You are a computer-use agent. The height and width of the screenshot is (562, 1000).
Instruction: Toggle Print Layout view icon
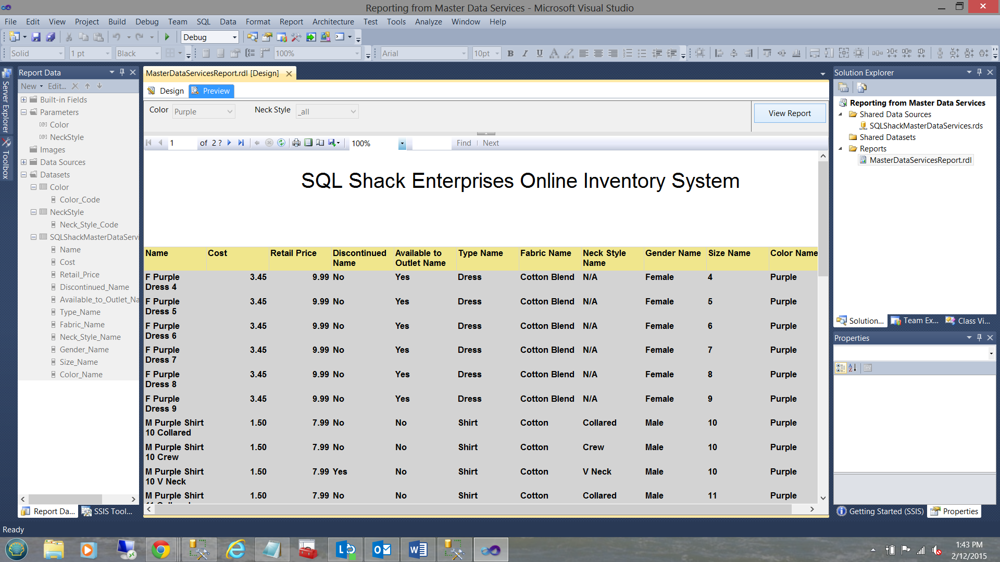[308, 143]
